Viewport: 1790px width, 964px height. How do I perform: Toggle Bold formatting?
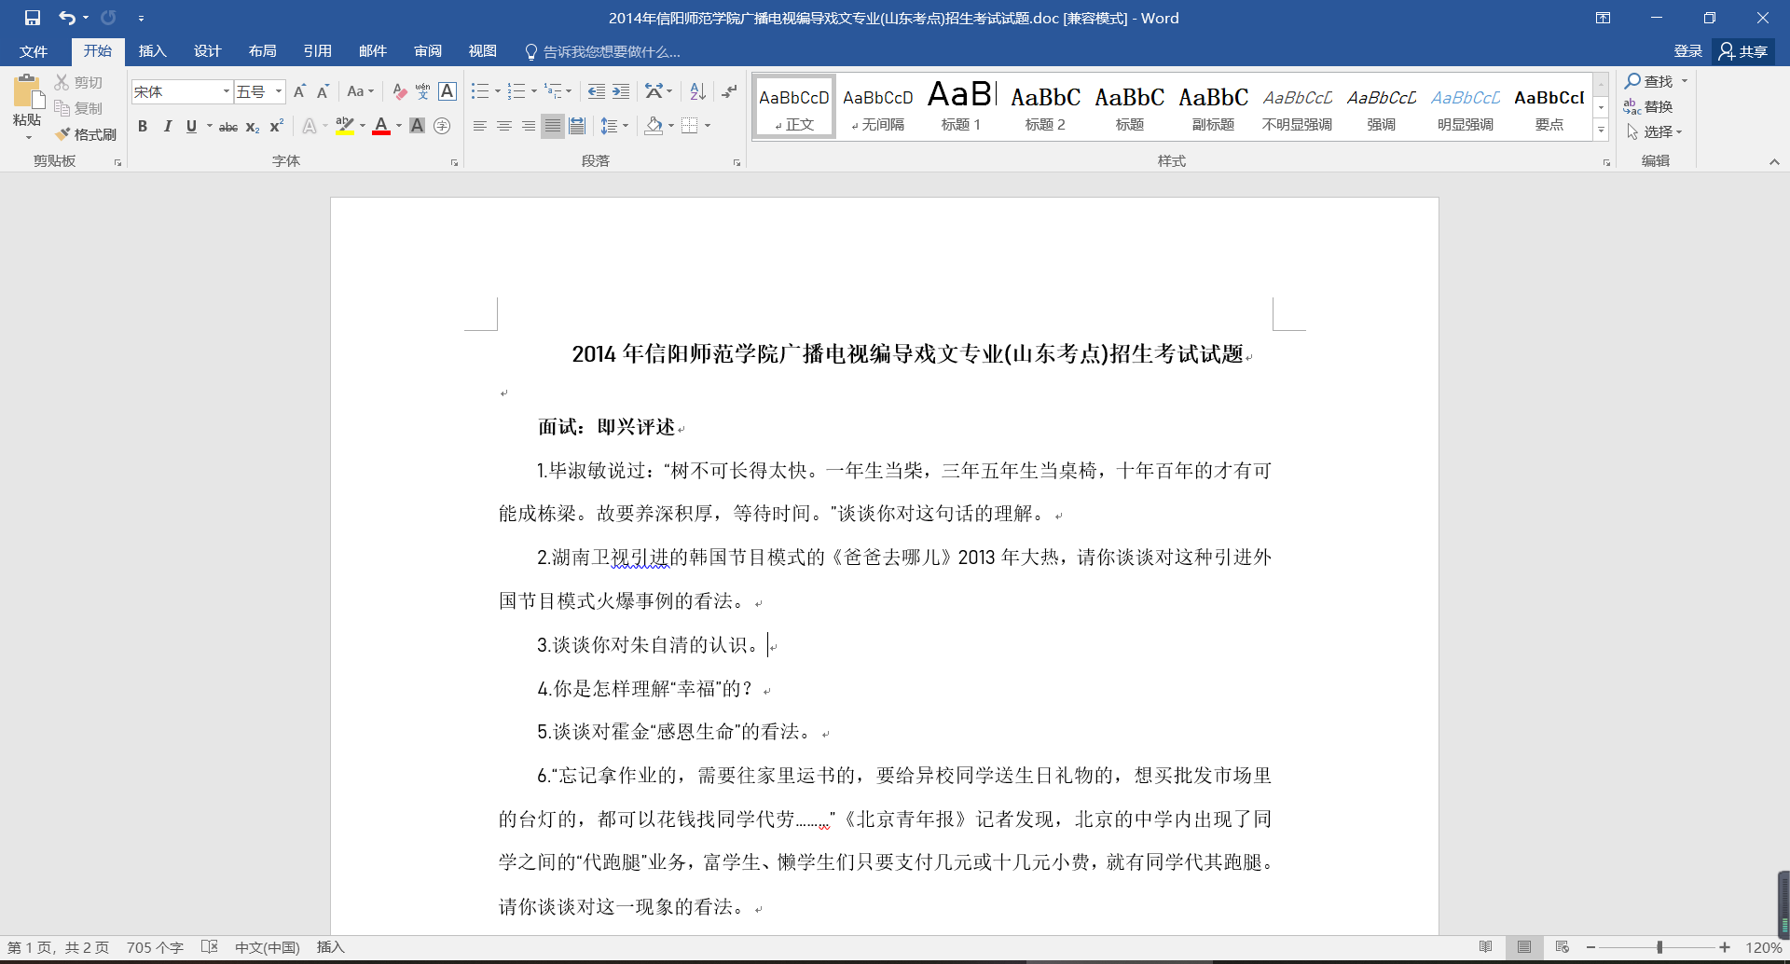tap(143, 126)
